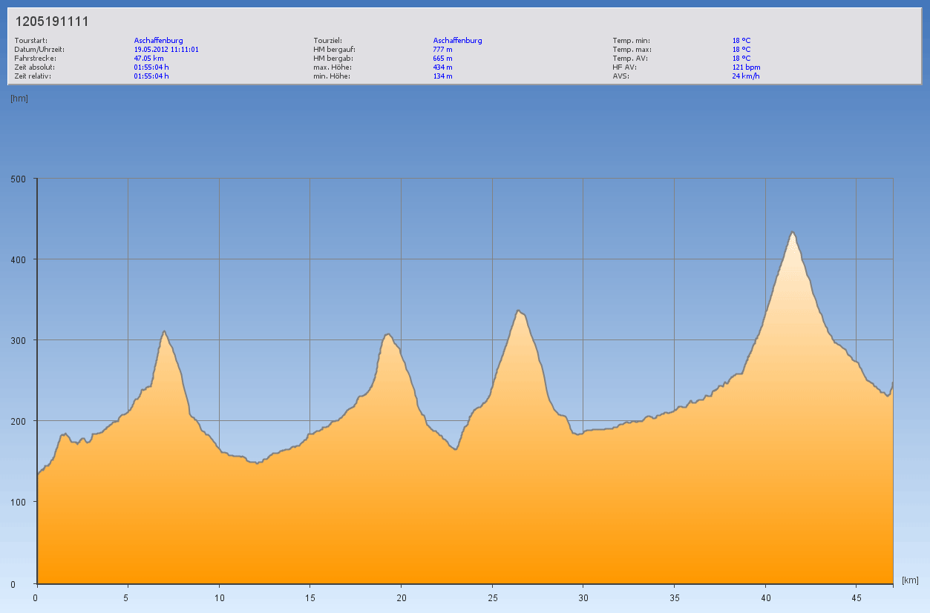
Task: Select the HM bergab value 665 m
Action: point(442,59)
